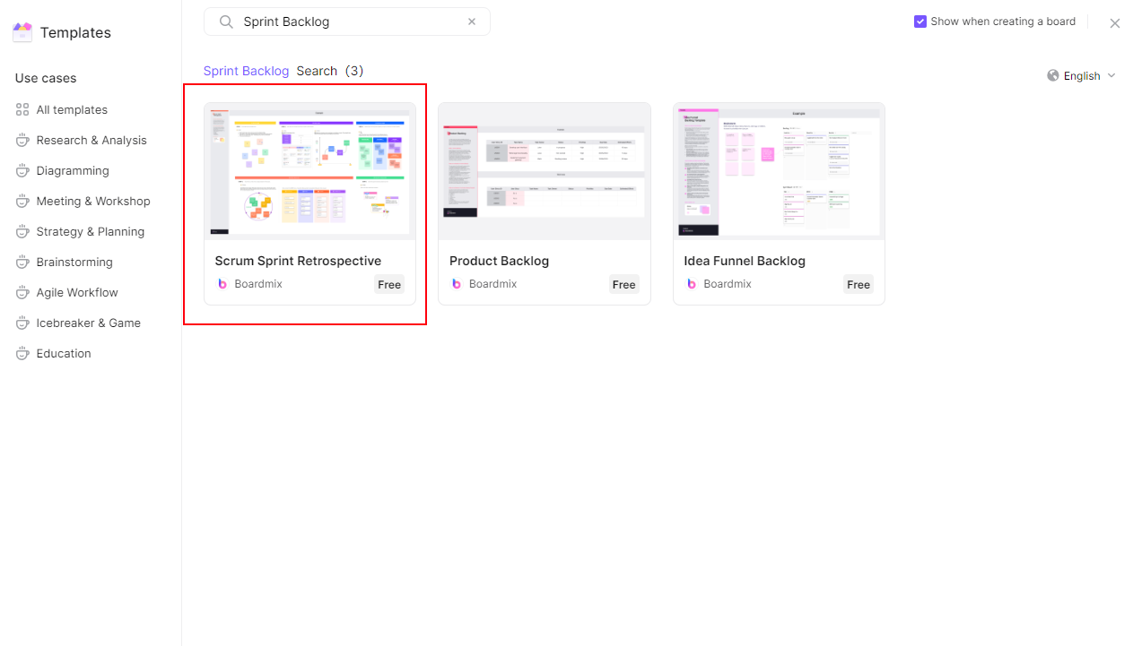
Task: Click the Sprint Backlog breadcrumb link
Action: 246,71
